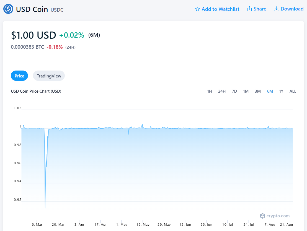The height and width of the screenshot is (231, 307).
Task: Click the March price crash low point
Action: click(x=45, y=208)
